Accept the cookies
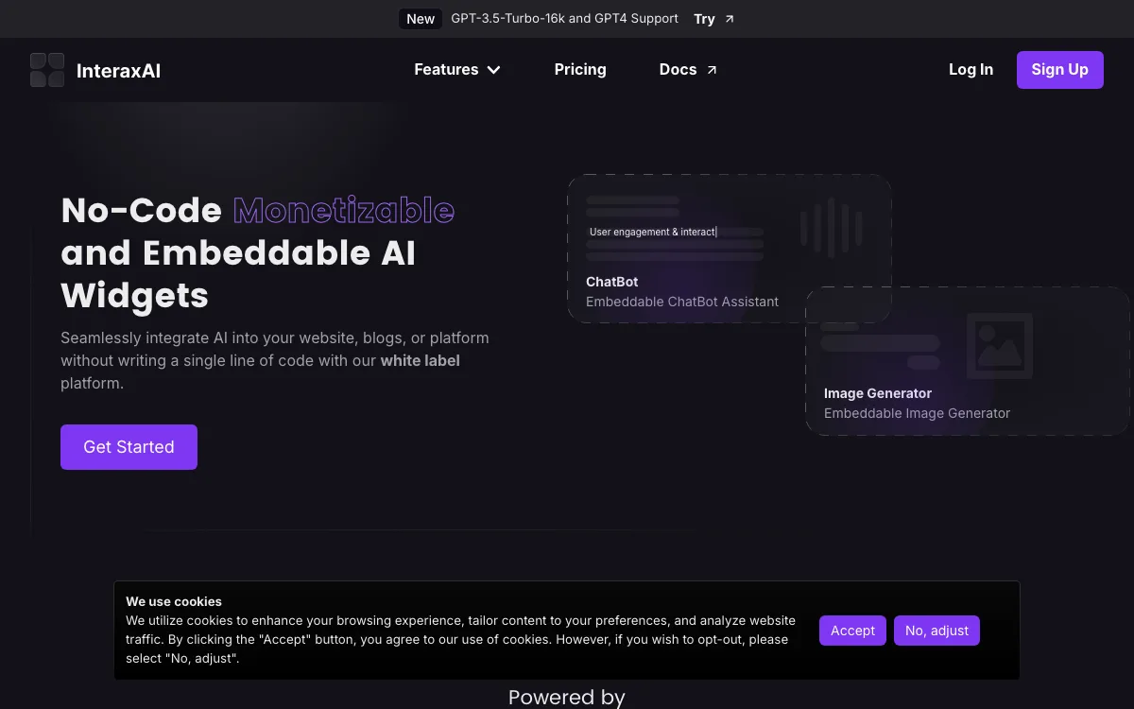 coord(852,631)
